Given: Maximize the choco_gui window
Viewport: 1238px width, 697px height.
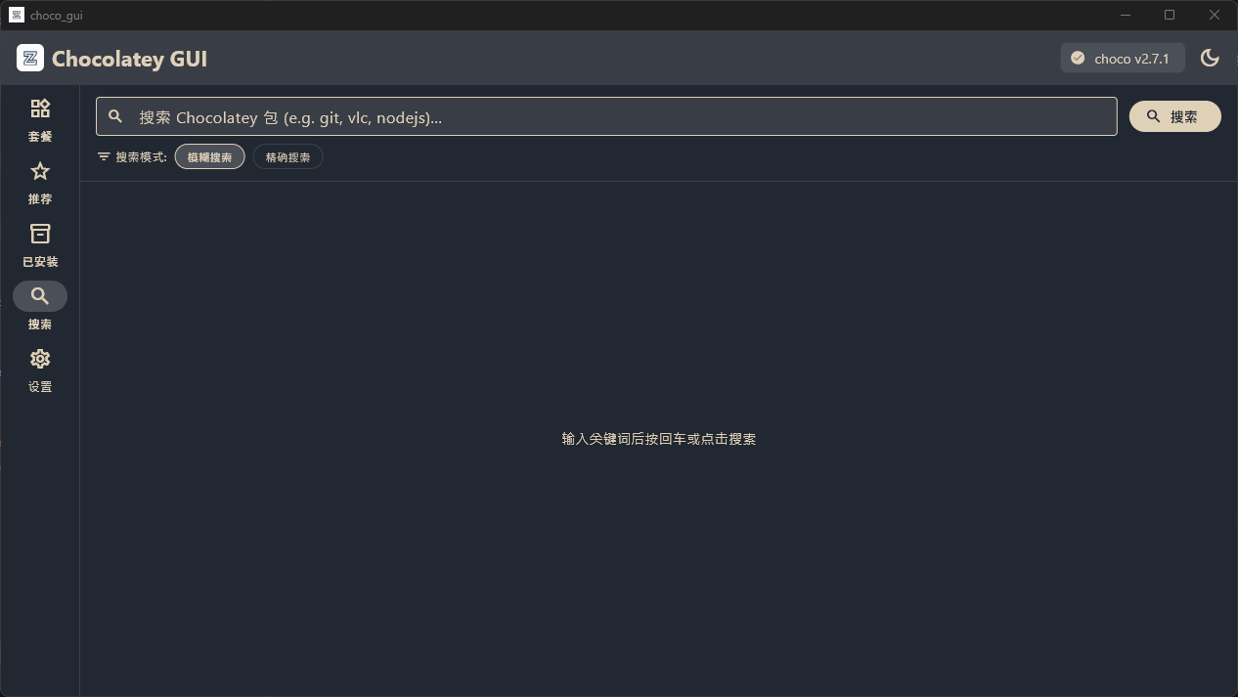Looking at the screenshot, I should [1170, 15].
